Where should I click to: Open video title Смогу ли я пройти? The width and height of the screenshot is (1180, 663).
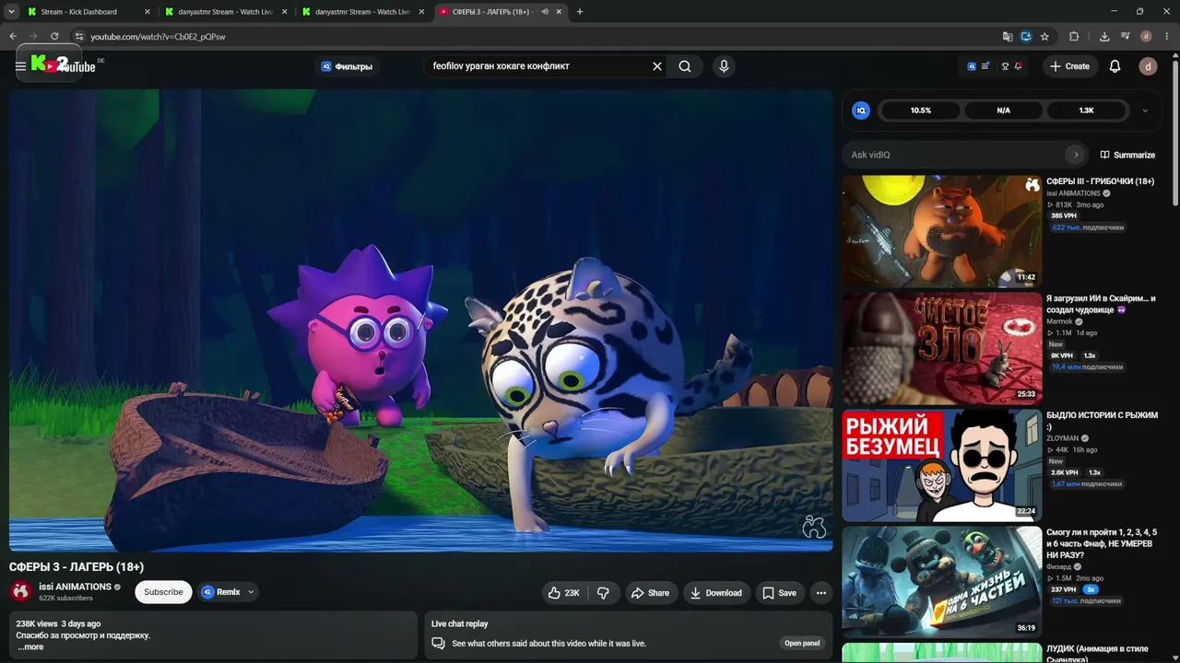coord(1102,543)
